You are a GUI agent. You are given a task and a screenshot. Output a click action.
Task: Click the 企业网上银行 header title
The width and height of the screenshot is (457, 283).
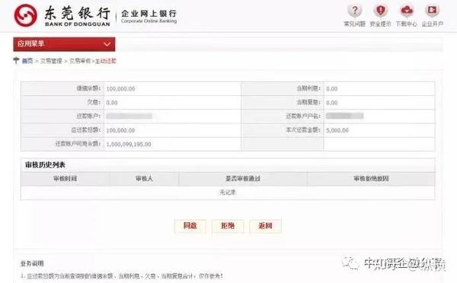(x=149, y=14)
